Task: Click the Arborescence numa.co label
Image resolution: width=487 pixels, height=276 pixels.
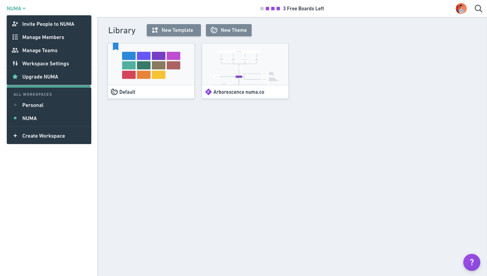Action: tap(238, 92)
